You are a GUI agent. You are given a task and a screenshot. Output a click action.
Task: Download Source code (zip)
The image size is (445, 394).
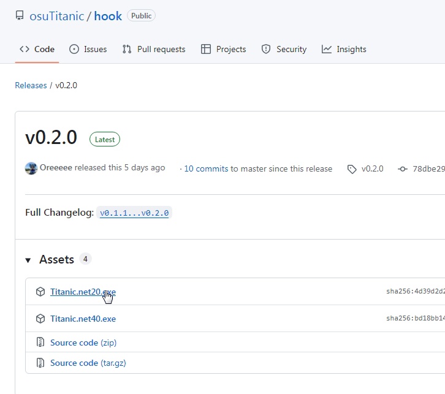coord(83,343)
